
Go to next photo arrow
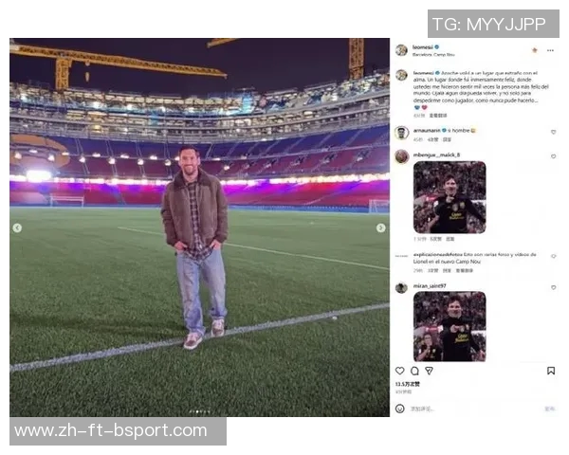[x=380, y=227]
